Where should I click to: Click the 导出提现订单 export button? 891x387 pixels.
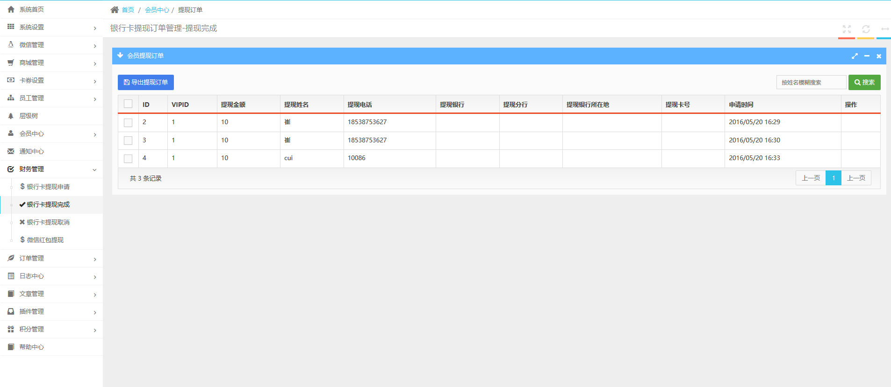[x=146, y=82]
